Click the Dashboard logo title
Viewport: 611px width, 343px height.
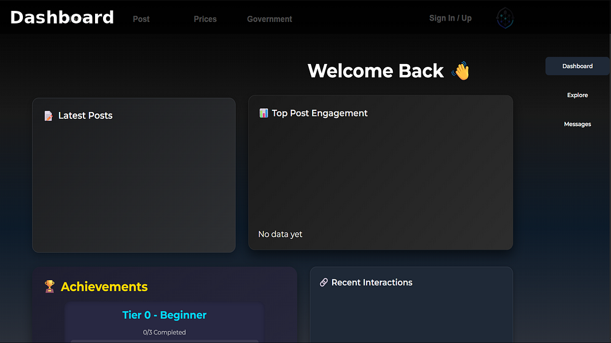62,18
